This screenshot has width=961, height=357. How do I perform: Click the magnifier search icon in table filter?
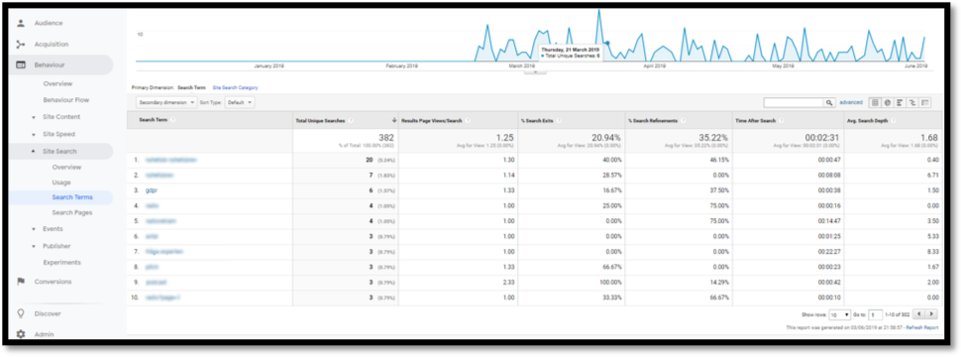830,102
